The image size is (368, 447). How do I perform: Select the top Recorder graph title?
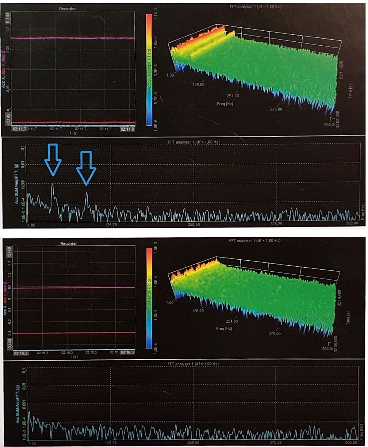67,9
